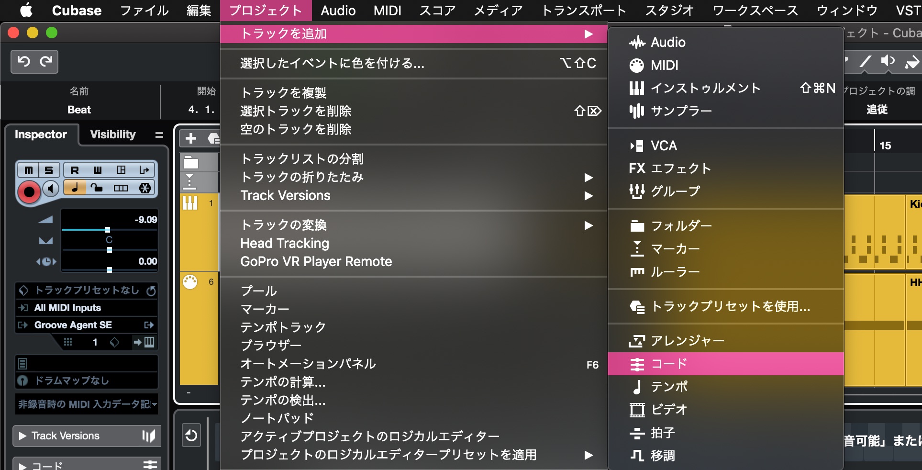Open the Groove Agent SE edit instrument icon
922x470 pixels.
pyautogui.click(x=149, y=325)
